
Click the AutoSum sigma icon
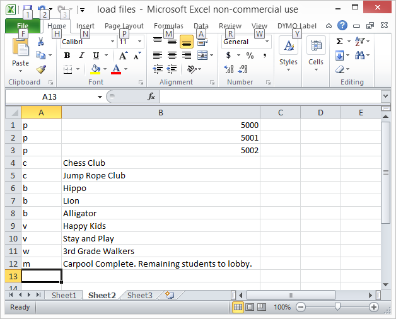point(339,42)
